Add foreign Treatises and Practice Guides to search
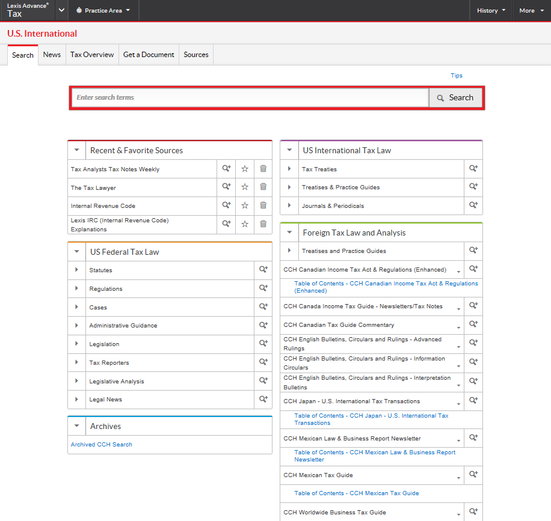Screen dimensions: 551x521 (473, 251)
